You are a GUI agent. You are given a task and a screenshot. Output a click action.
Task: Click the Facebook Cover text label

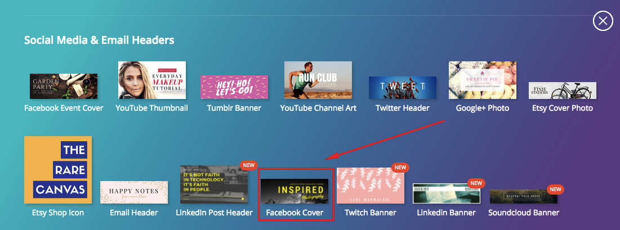[296, 213]
